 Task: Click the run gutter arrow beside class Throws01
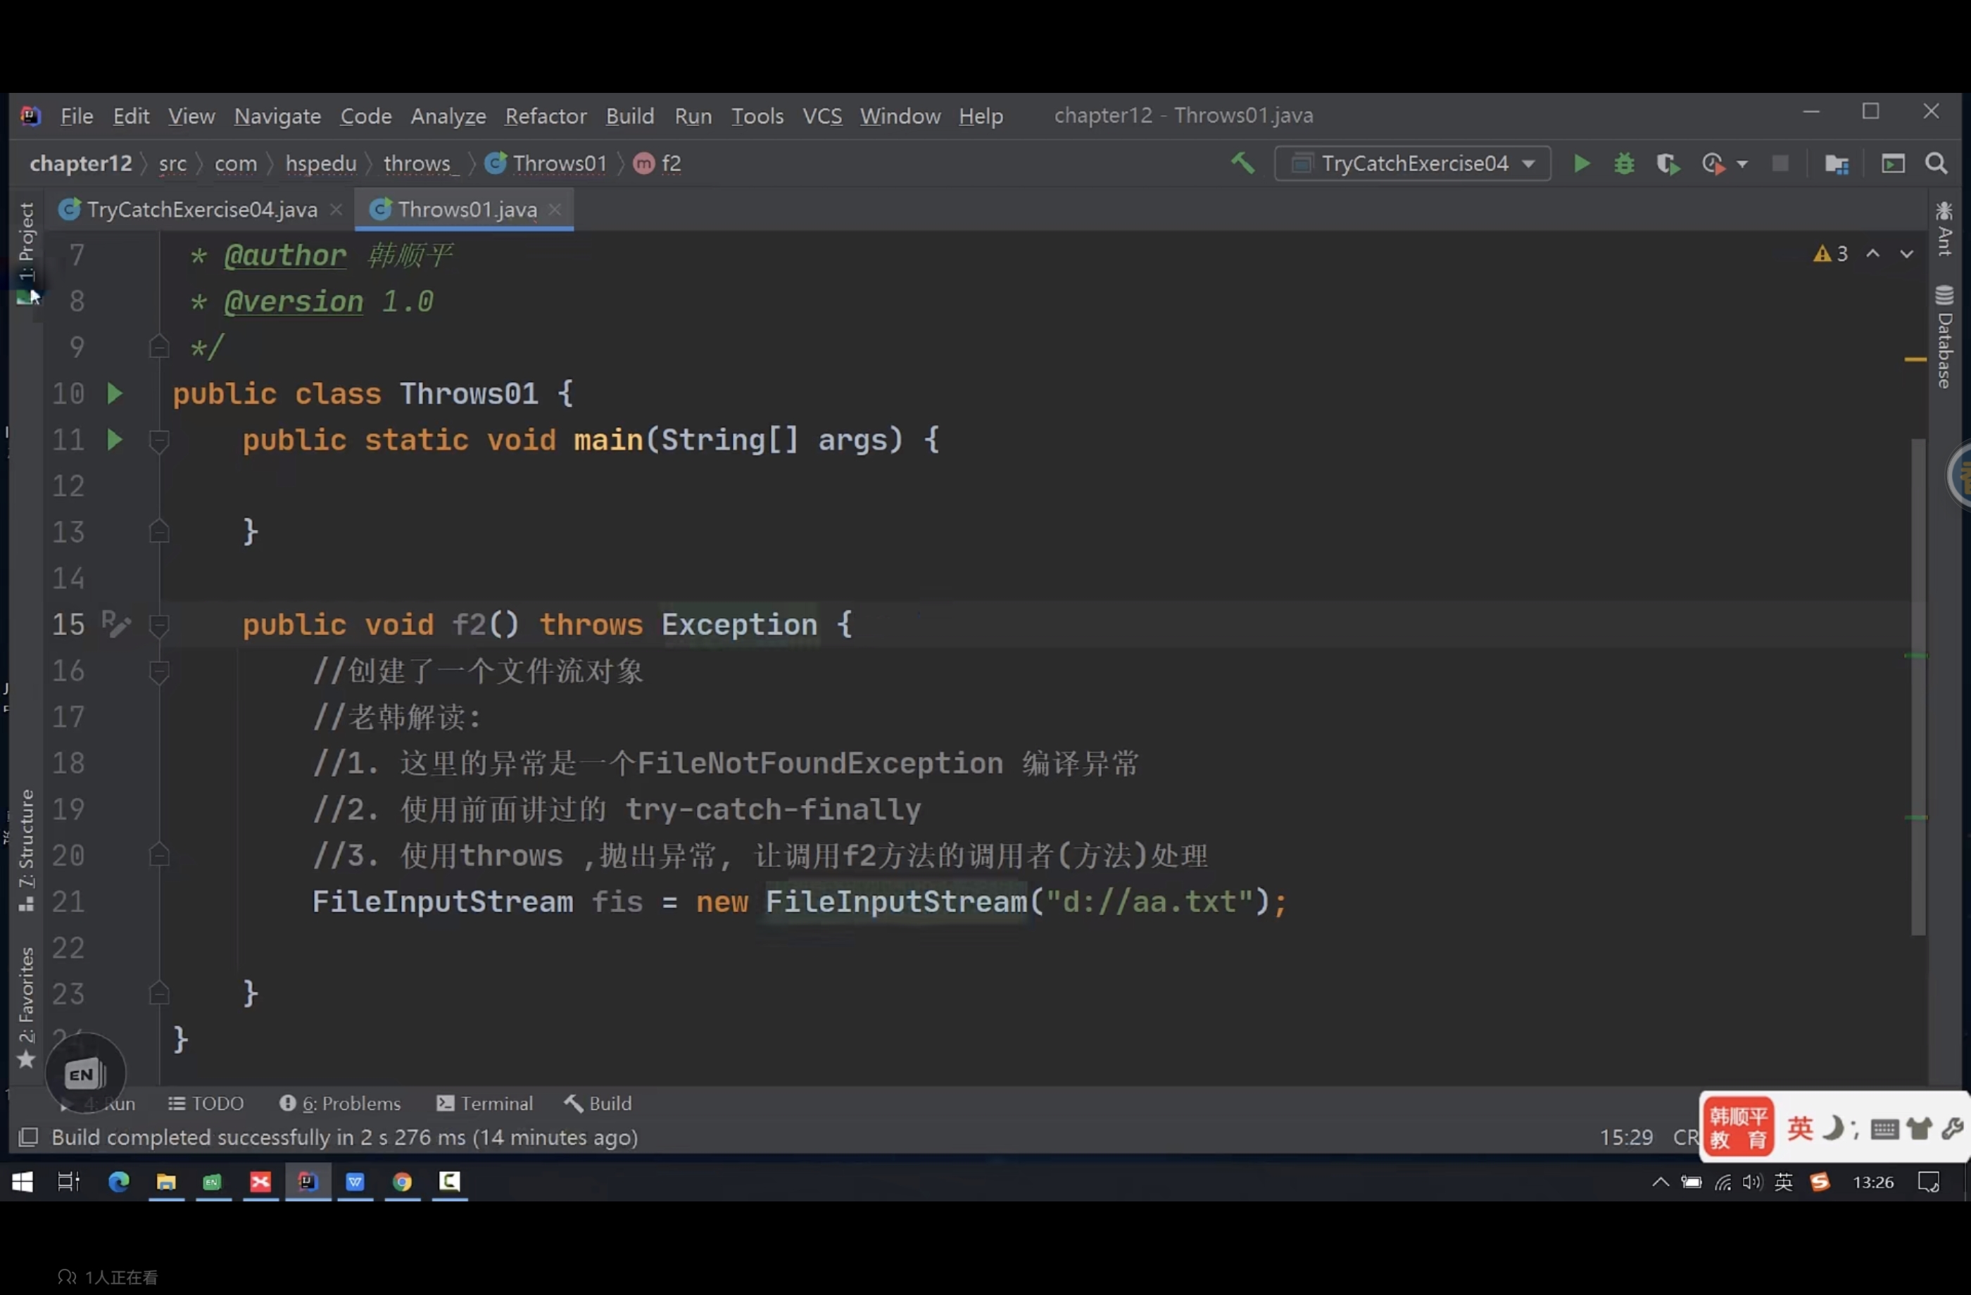115,393
